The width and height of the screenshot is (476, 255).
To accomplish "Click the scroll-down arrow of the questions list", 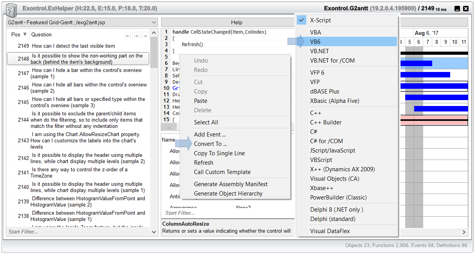I will point(154,232).
